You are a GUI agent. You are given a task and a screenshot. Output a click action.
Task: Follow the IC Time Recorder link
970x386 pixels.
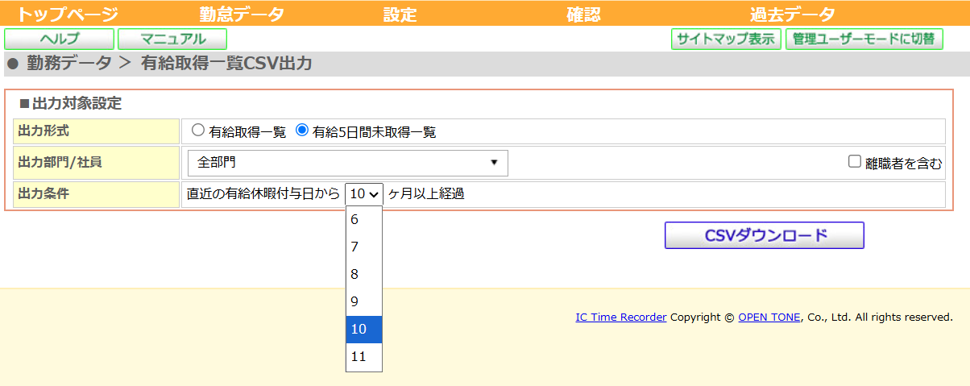coord(620,317)
